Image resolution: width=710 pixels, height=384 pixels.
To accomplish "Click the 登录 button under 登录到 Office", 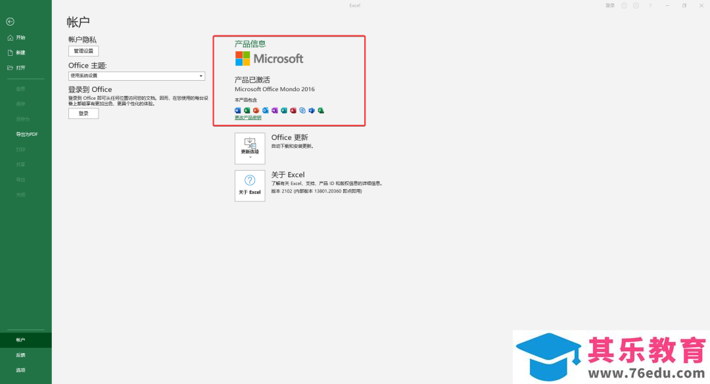I will click(x=83, y=114).
